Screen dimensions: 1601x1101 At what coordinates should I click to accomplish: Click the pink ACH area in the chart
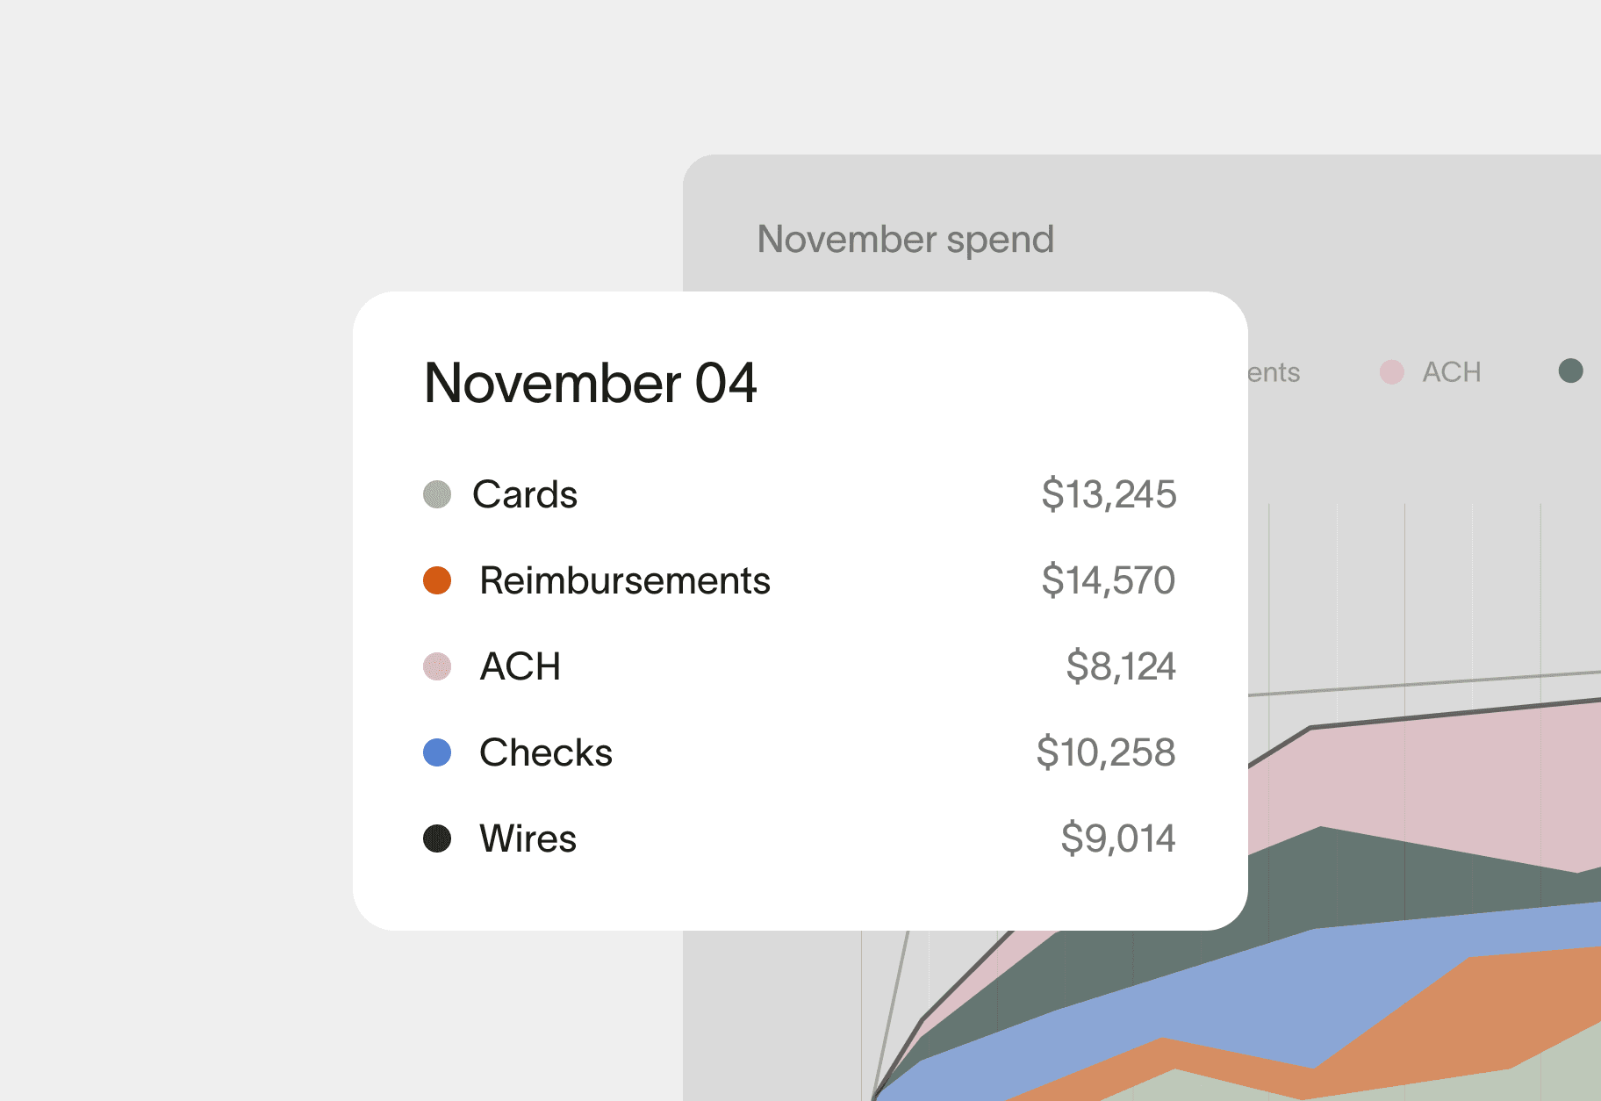(x=1448, y=781)
